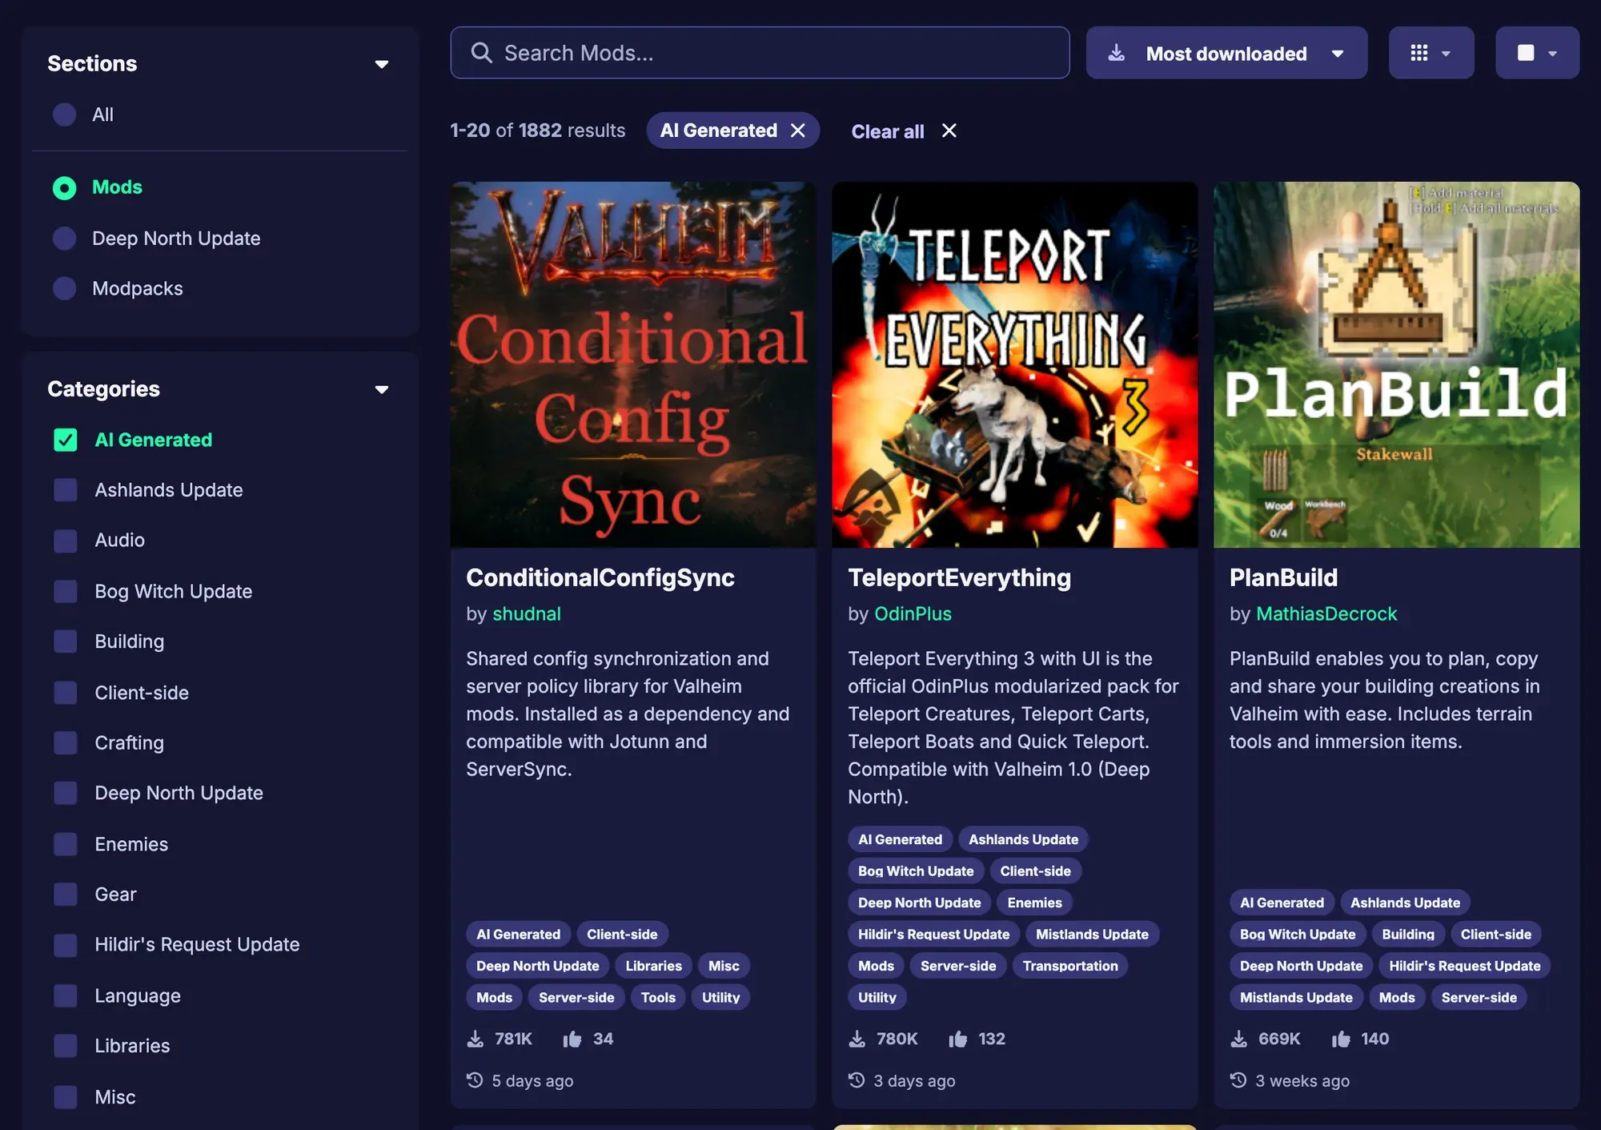Image resolution: width=1601 pixels, height=1130 pixels.
Task: Click the Transportation tag on TeleportEverything
Action: coord(1070,966)
